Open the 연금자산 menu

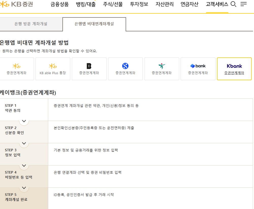pos(189,4)
